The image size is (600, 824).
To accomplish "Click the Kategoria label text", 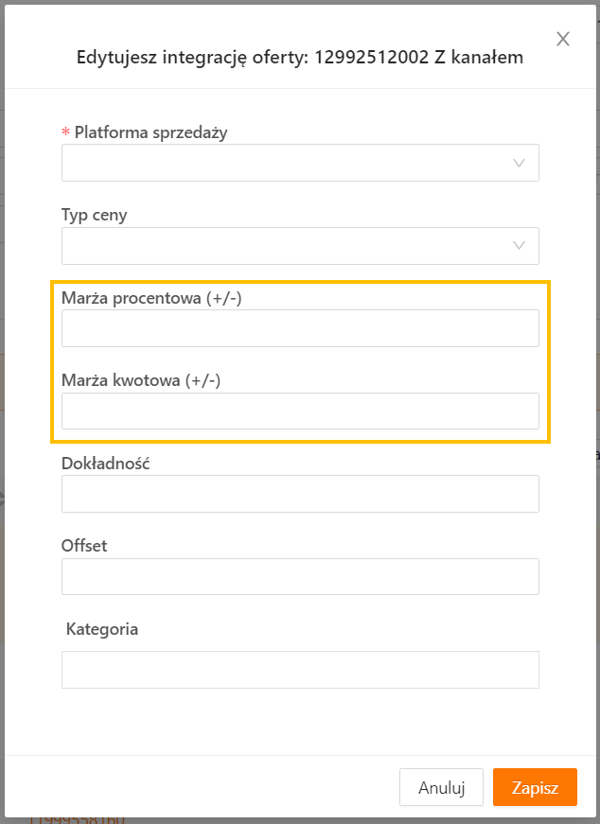I will pos(102,629).
